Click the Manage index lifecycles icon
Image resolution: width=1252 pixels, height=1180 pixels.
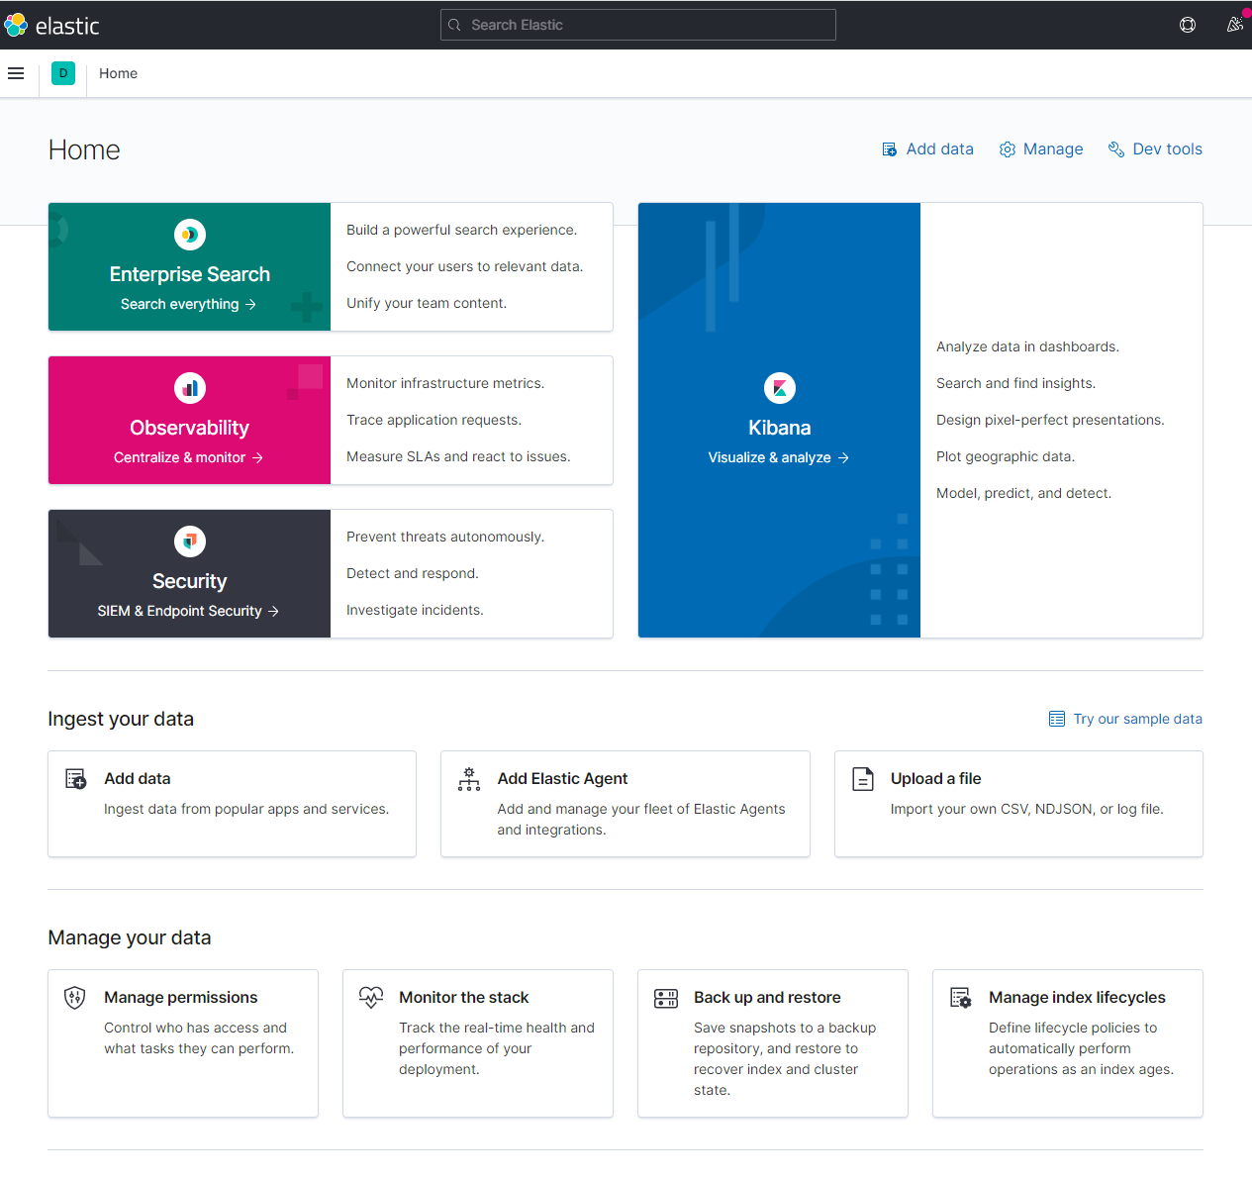point(961,998)
